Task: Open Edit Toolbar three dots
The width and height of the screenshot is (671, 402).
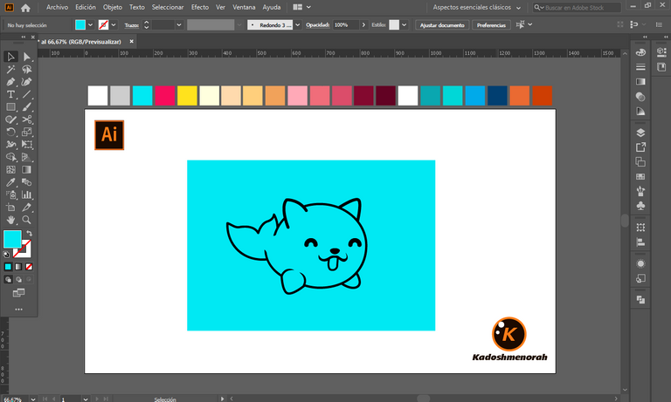Action: [x=18, y=310]
